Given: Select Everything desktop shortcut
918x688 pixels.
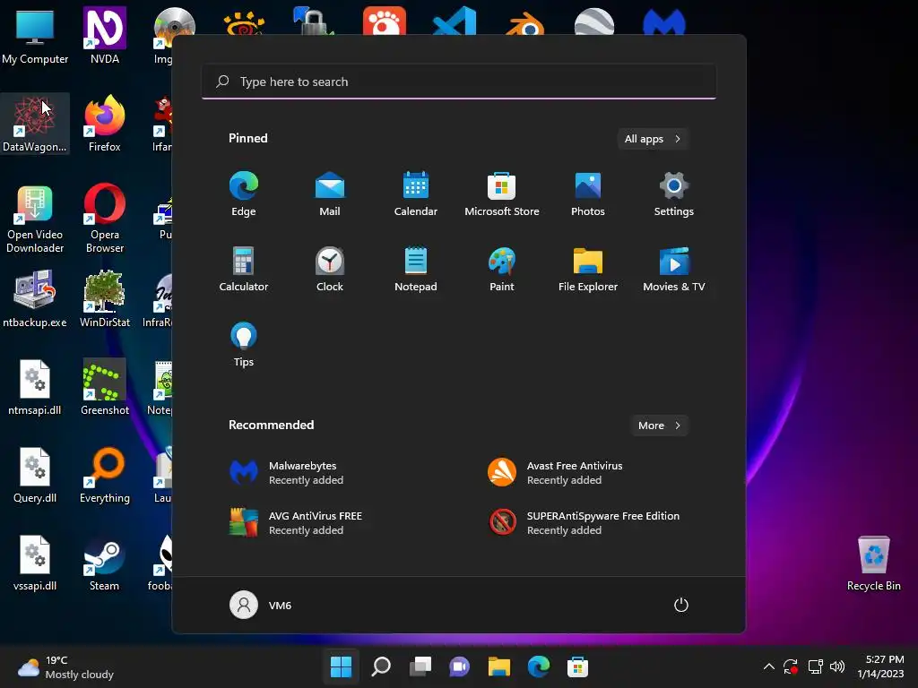Looking at the screenshot, I should click(x=105, y=475).
